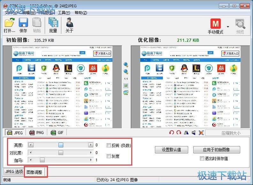253x185 pixels.
Task: Click the Compress to Size button
Action: [227, 133]
